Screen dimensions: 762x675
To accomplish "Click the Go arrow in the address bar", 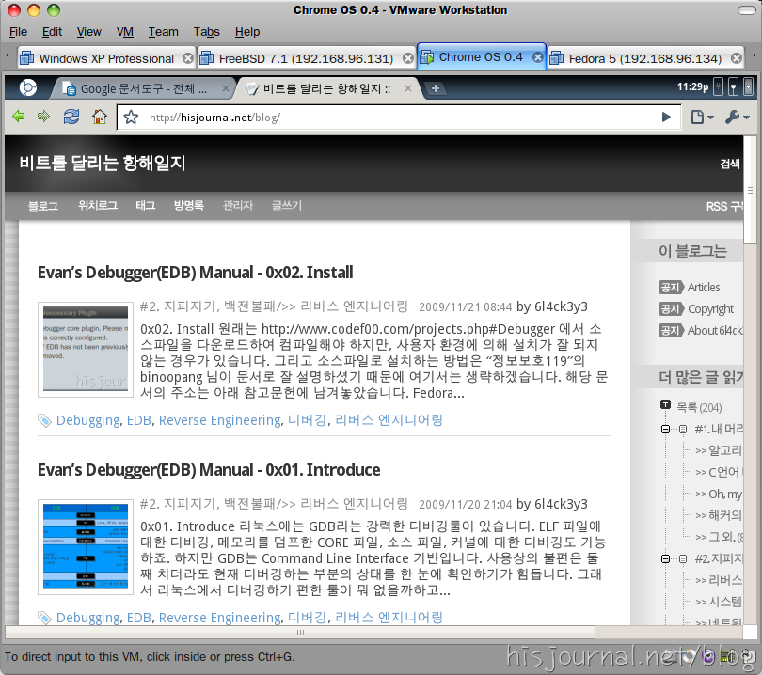I will tap(666, 117).
